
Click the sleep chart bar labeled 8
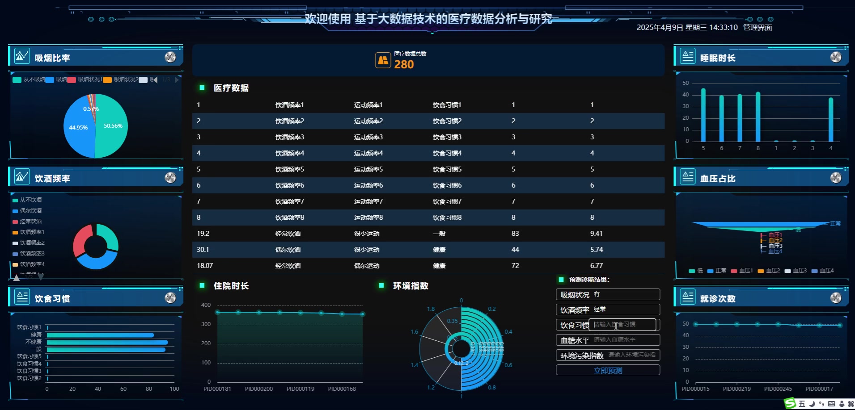click(758, 117)
